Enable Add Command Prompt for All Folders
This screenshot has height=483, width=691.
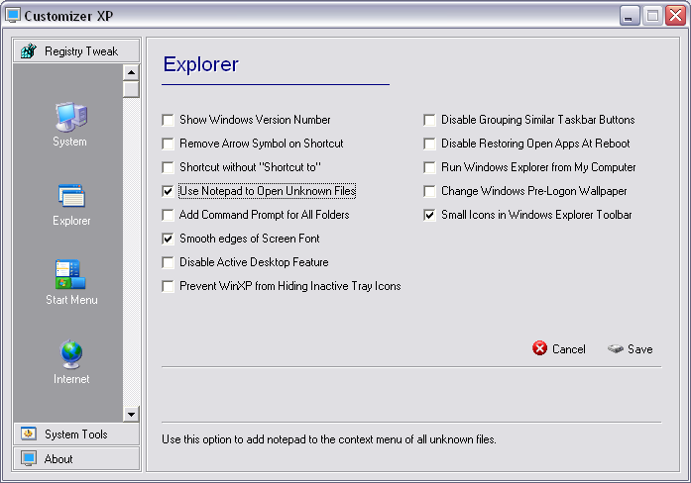tap(168, 215)
